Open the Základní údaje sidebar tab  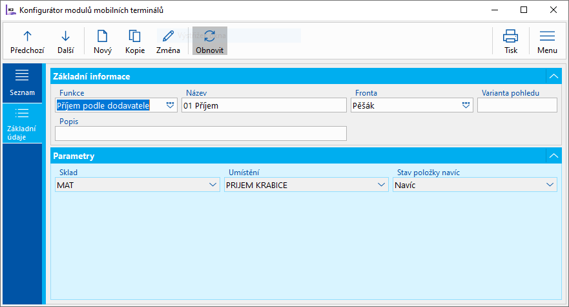[x=22, y=123]
